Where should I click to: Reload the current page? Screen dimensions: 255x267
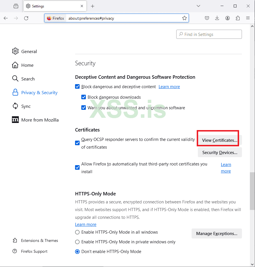tap(26, 18)
